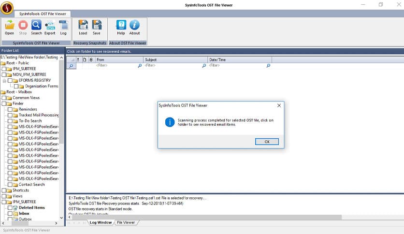This screenshot has width=404, height=234.
Task: Click log window scroll left arrow
Action: tap(69, 217)
